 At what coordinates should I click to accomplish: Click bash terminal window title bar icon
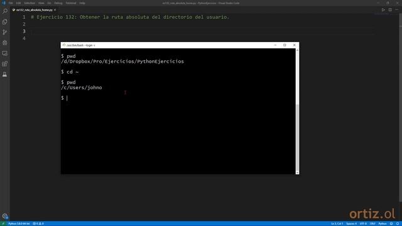64,45
